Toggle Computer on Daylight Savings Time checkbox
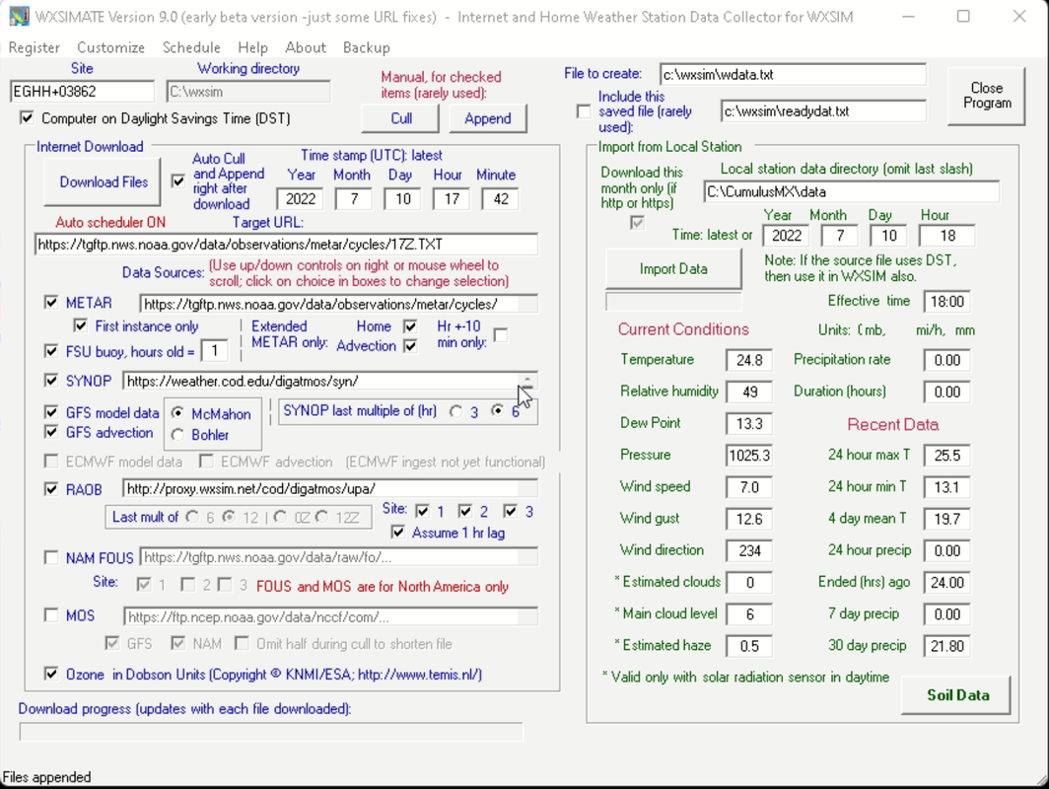 (27, 118)
